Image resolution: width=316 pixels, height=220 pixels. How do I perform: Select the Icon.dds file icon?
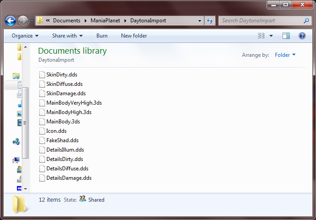pos(42,131)
